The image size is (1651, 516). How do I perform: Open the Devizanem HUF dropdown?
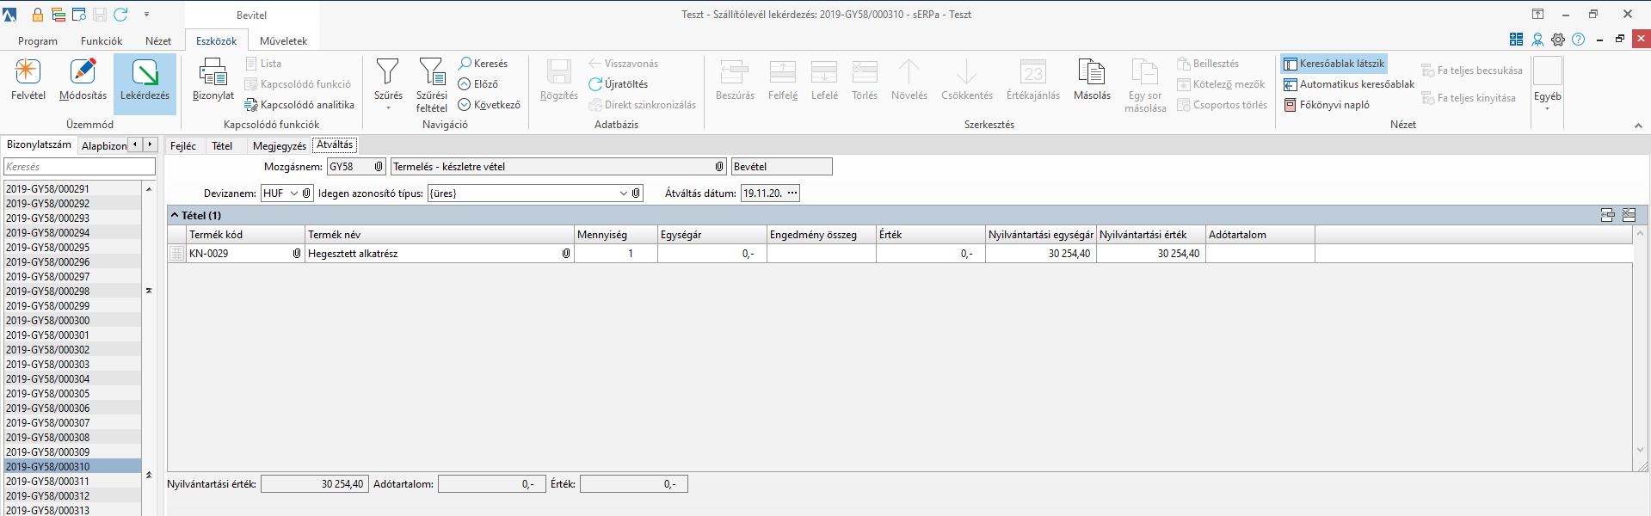[x=293, y=193]
